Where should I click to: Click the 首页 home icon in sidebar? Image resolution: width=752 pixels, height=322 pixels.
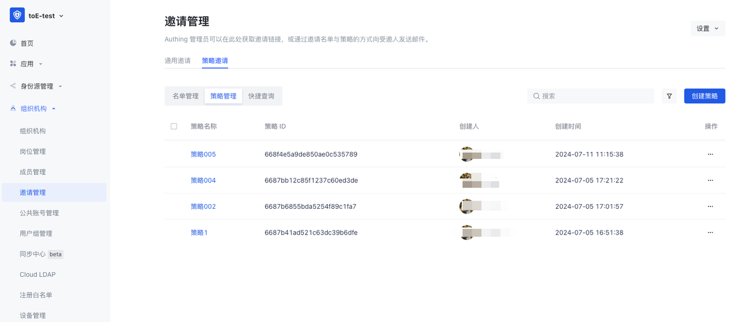point(13,43)
